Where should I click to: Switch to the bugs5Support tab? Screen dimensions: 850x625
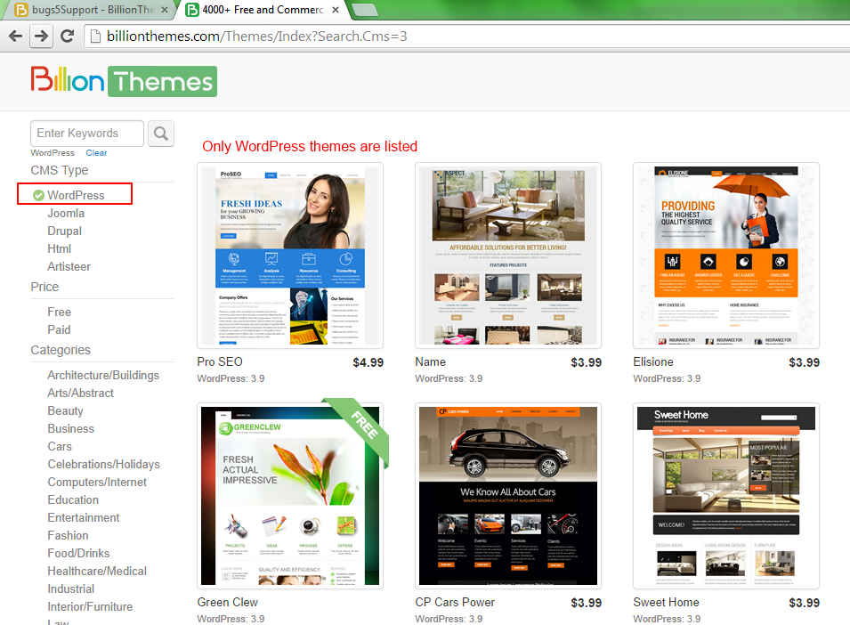[x=85, y=11]
